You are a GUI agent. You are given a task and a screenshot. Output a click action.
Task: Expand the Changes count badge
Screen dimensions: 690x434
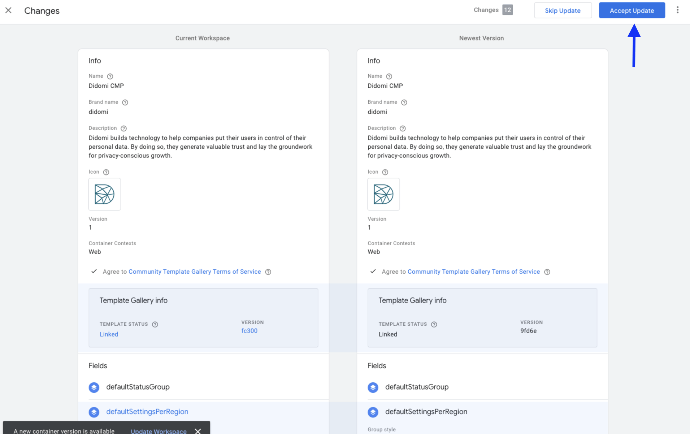click(x=508, y=10)
